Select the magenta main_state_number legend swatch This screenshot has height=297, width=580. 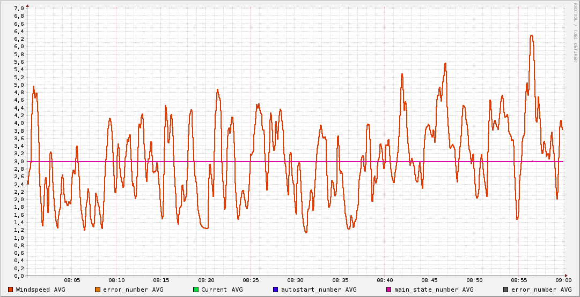[389, 290]
